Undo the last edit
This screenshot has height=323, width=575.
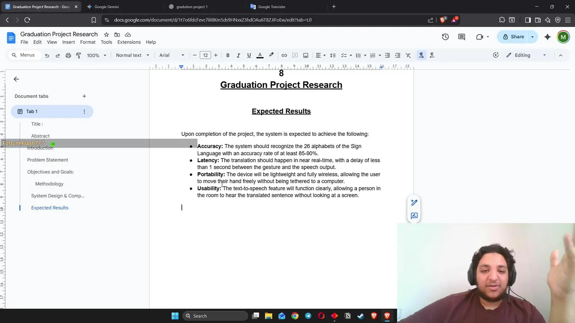coord(47,55)
